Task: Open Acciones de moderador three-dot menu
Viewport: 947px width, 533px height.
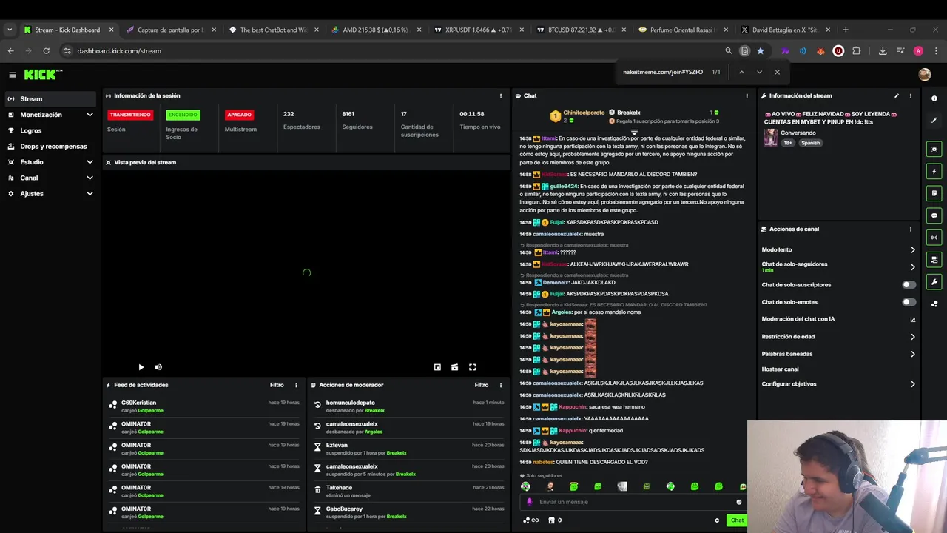Action: (501, 385)
